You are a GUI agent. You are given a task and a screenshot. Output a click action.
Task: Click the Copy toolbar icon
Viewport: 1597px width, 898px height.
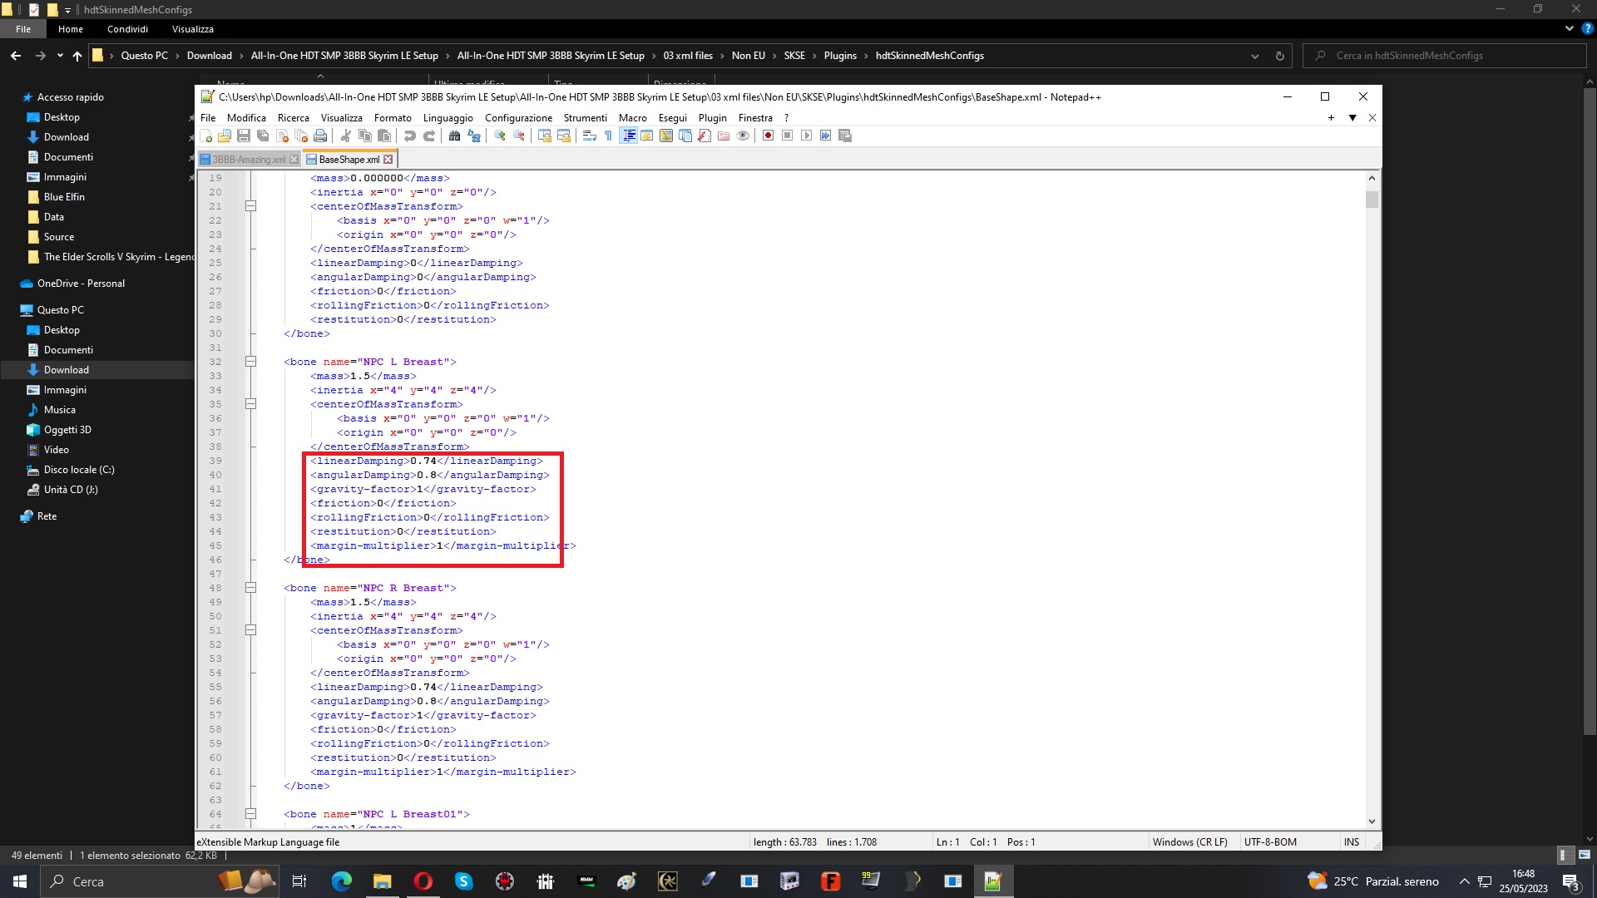365,136
